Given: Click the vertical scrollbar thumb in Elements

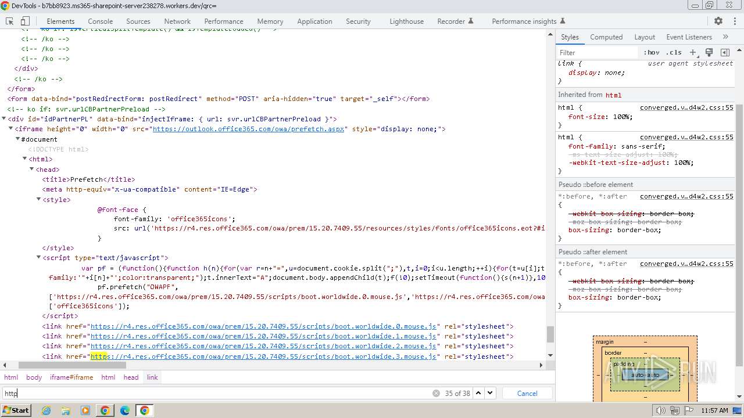Looking at the screenshot, I should click(550, 334).
